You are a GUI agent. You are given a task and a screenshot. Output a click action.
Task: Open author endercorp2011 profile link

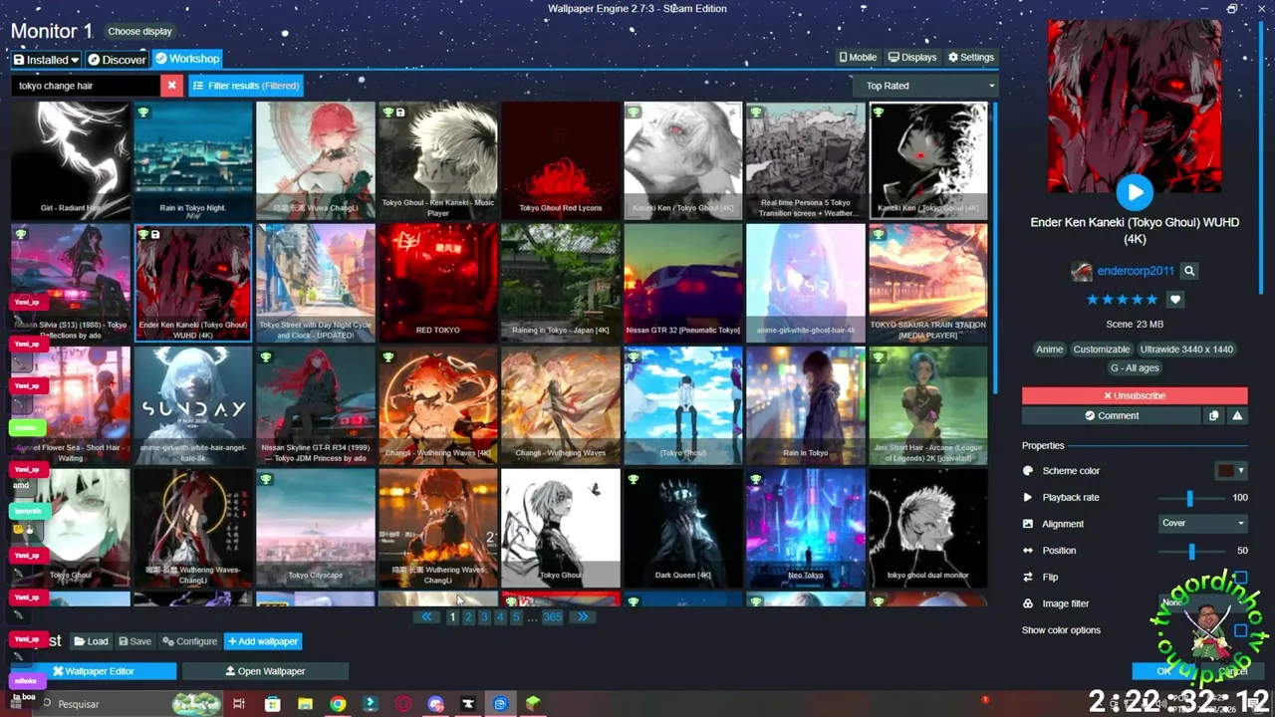(1135, 271)
